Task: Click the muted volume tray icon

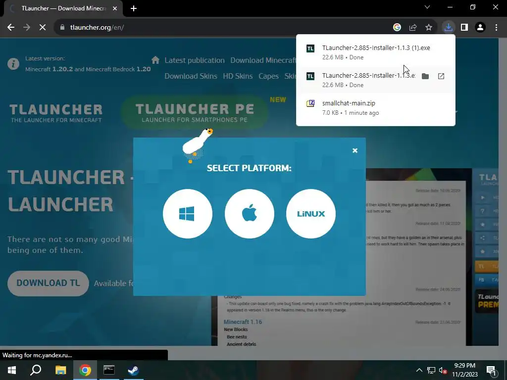Action: (443, 370)
